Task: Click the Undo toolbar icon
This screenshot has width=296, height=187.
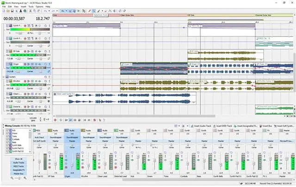Action: click(x=45, y=11)
